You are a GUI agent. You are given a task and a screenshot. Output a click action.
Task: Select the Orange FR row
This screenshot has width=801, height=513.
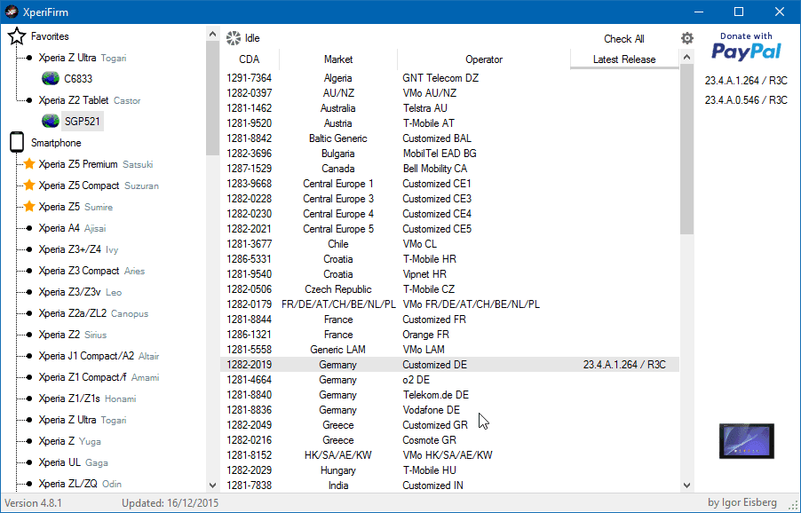click(449, 335)
